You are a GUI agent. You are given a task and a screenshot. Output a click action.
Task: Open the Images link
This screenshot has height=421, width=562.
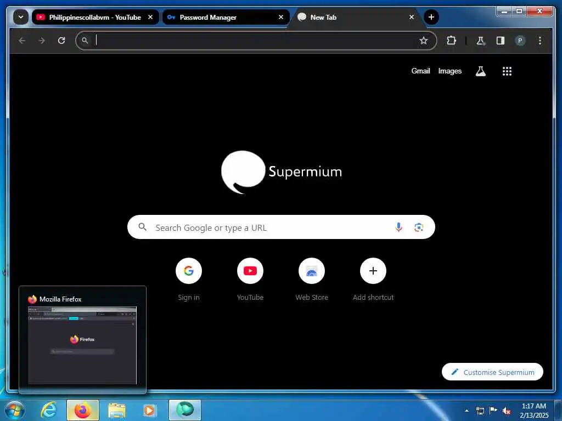click(x=450, y=71)
